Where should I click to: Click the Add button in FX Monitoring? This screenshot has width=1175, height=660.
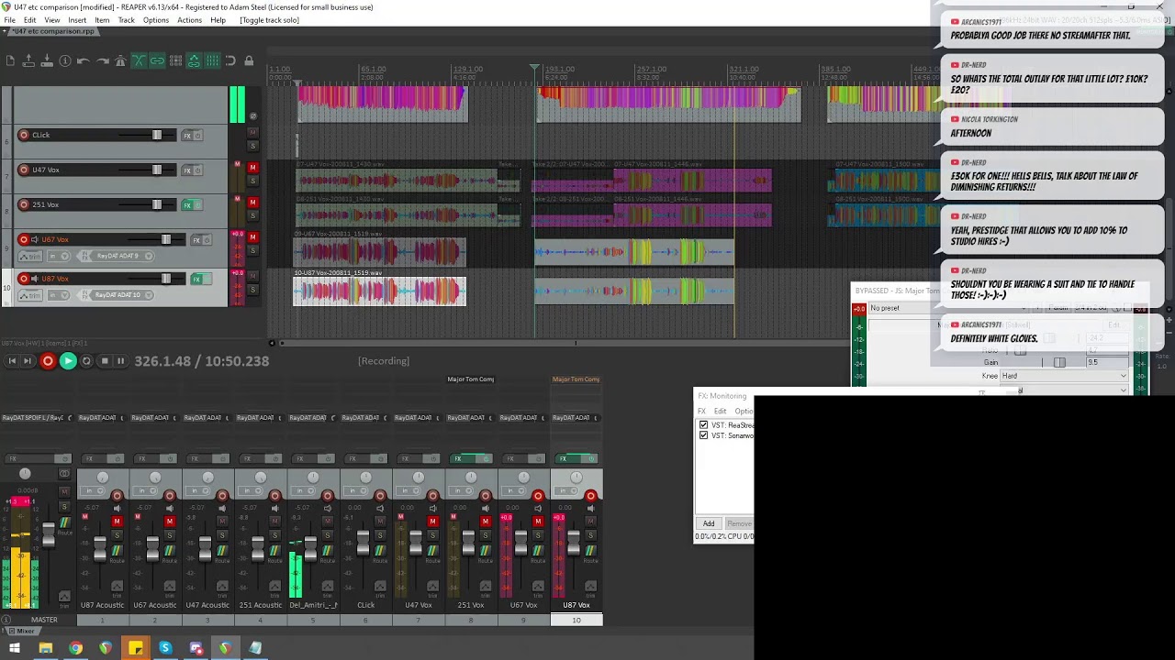click(x=709, y=523)
